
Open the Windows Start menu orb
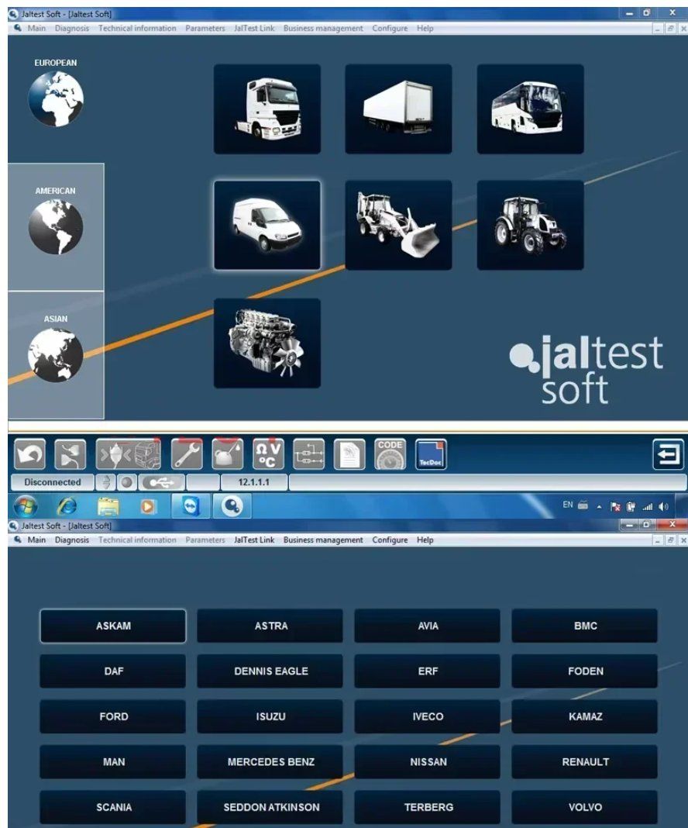26,506
